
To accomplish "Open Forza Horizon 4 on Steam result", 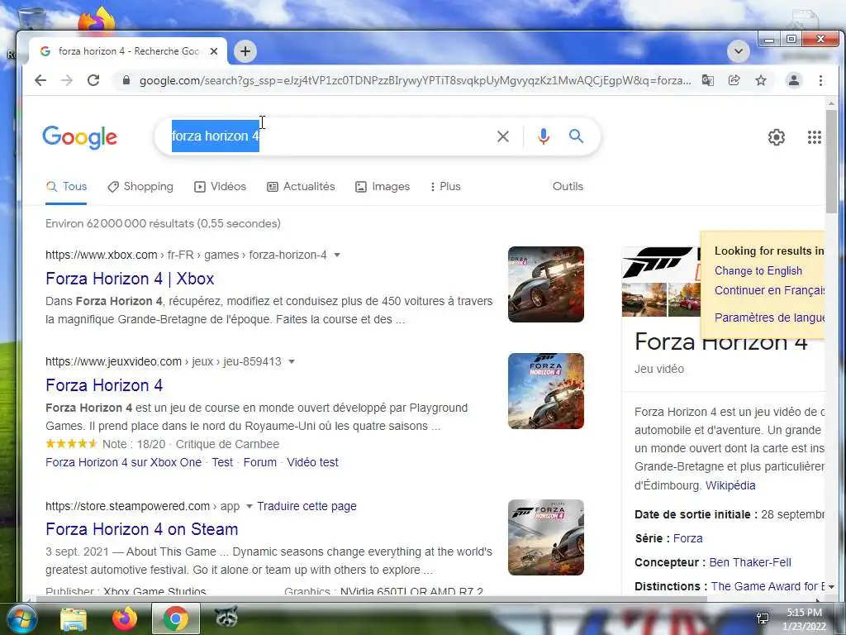I will tap(142, 529).
